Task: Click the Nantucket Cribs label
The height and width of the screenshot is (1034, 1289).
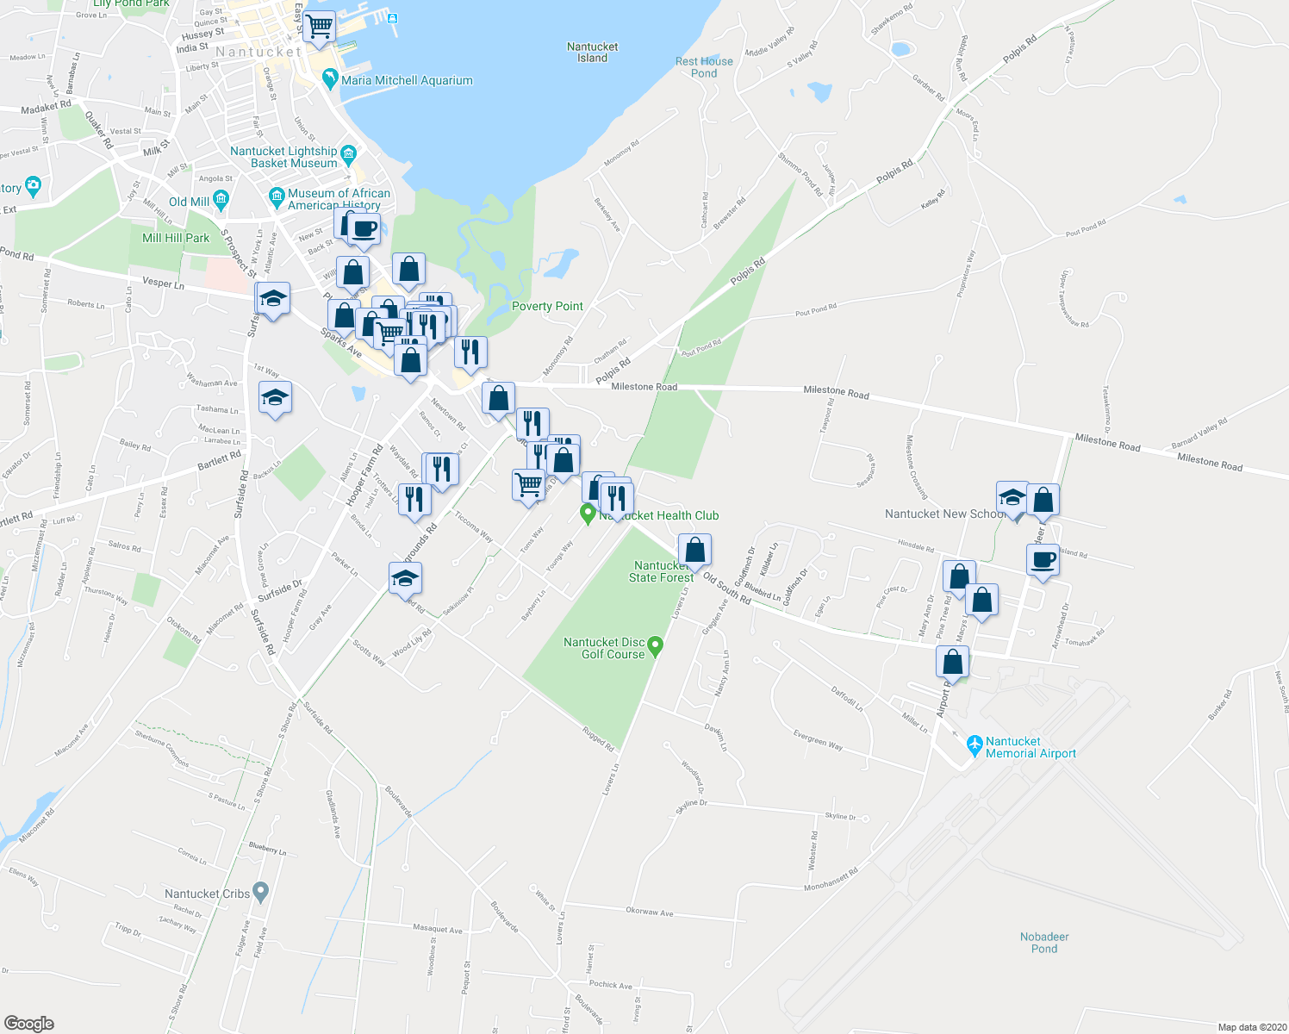Action: pos(207,894)
